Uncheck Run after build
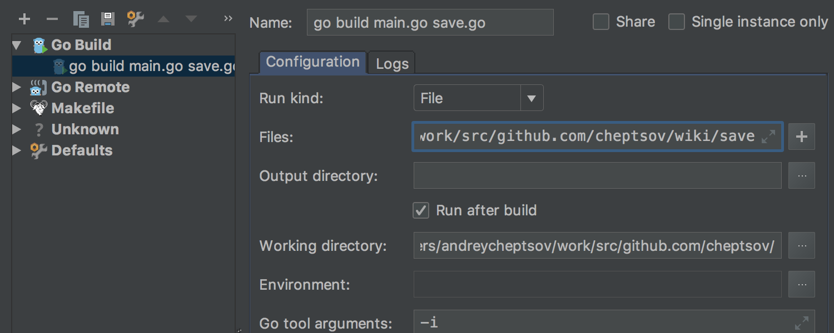Viewport: 834px width, 333px height. coord(421,210)
